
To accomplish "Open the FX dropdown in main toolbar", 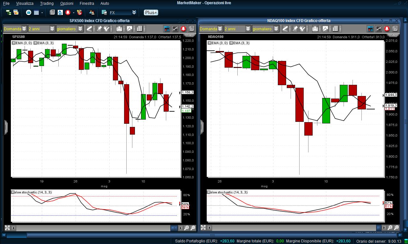I will click(134, 12).
